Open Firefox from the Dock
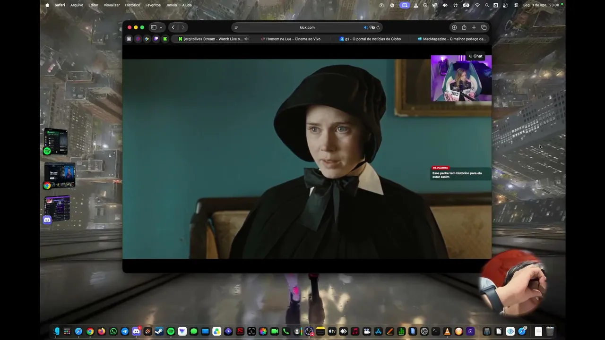This screenshot has width=605, height=340. [x=102, y=331]
